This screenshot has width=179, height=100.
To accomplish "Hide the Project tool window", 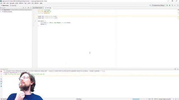I will [31, 8].
